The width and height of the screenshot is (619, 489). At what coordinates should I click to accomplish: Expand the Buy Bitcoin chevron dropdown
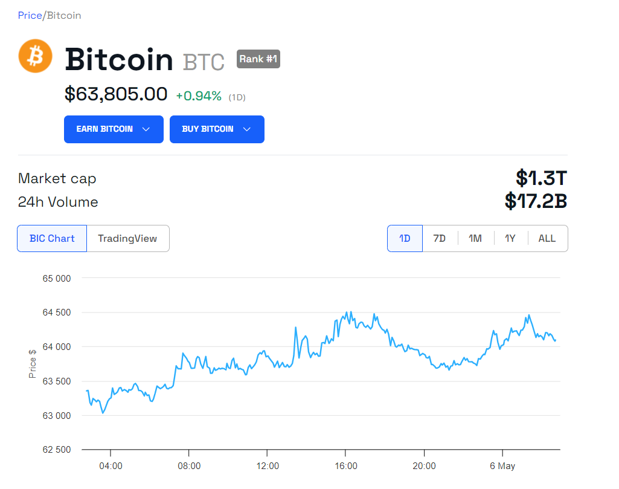coord(247,129)
